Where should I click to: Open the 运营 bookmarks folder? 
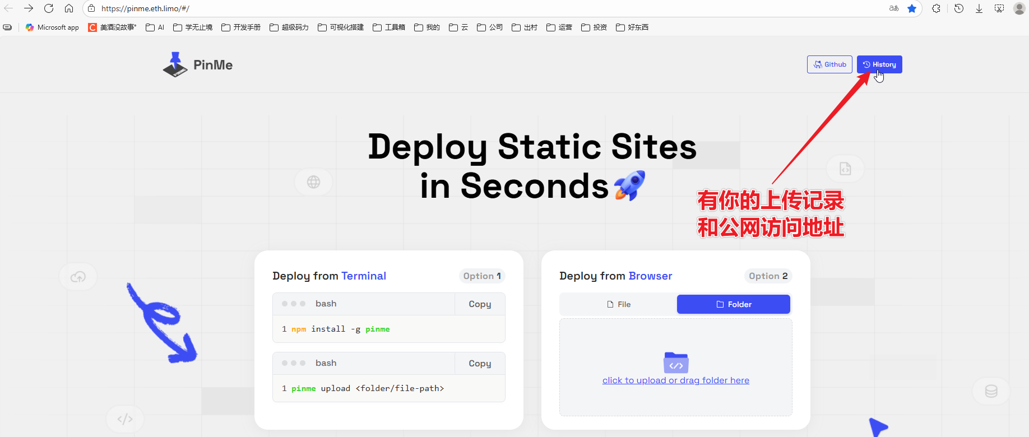pyautogui.click(x=559, y=27)
